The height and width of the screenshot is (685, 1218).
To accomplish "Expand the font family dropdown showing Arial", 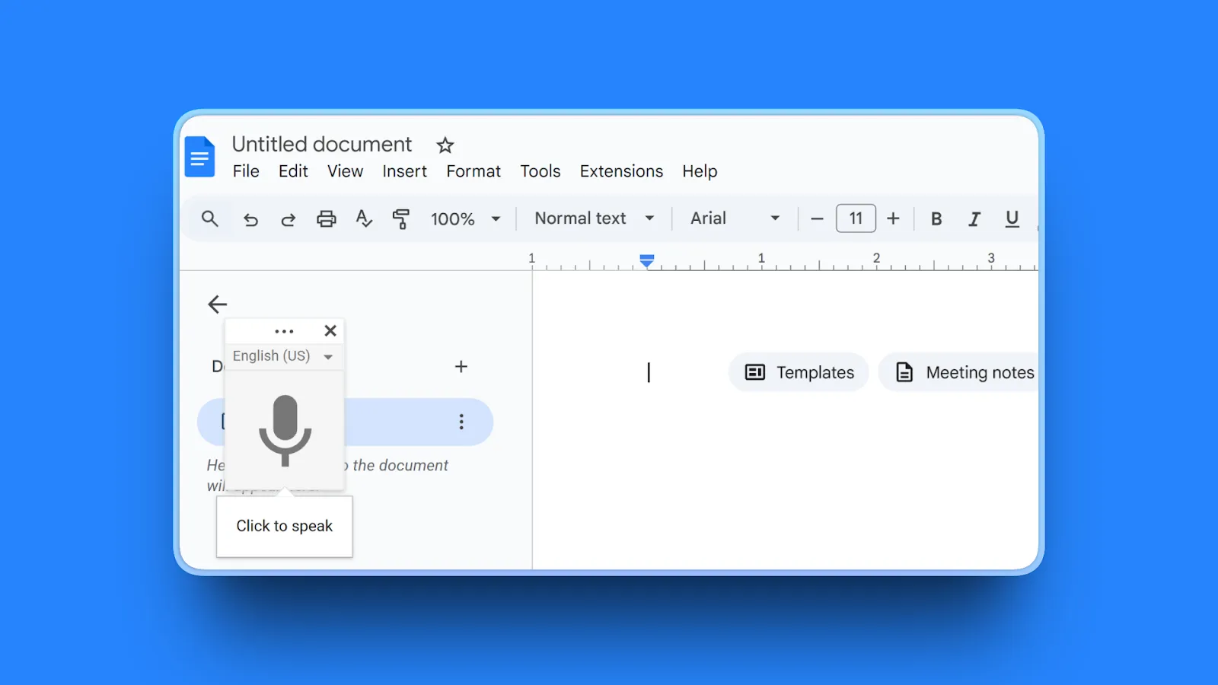I will click(x=774, y=218).
